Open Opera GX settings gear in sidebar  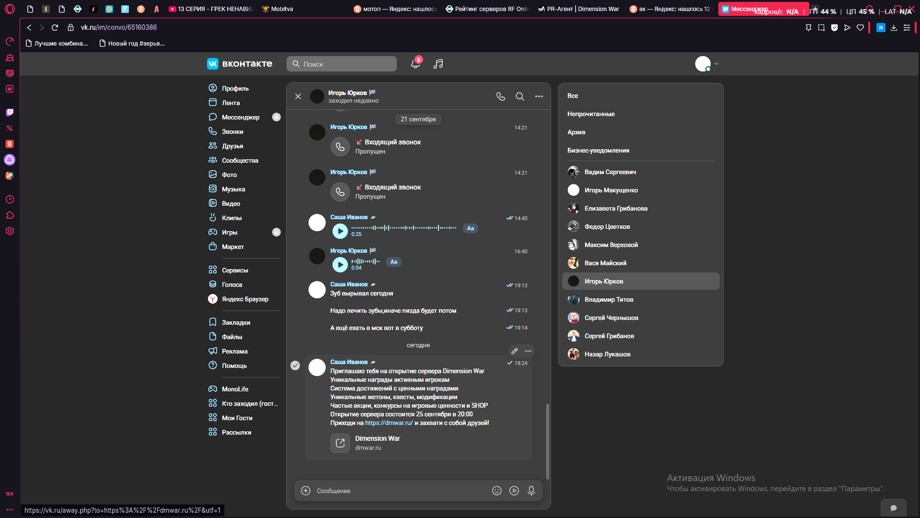[x=10, y=231]
